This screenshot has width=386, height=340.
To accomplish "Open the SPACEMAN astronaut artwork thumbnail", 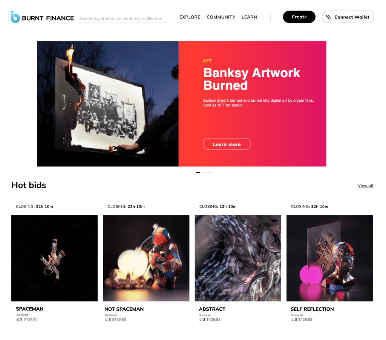I will 54,258.
